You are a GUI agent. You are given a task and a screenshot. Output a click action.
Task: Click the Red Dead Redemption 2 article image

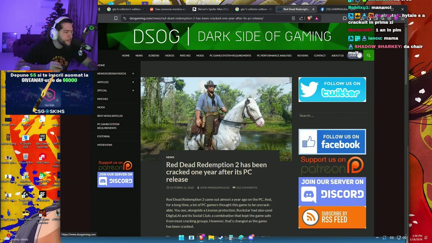click(216, 114)
